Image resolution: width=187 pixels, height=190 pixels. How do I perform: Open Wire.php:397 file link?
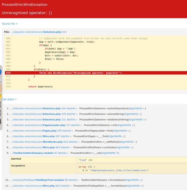(35, 136)
